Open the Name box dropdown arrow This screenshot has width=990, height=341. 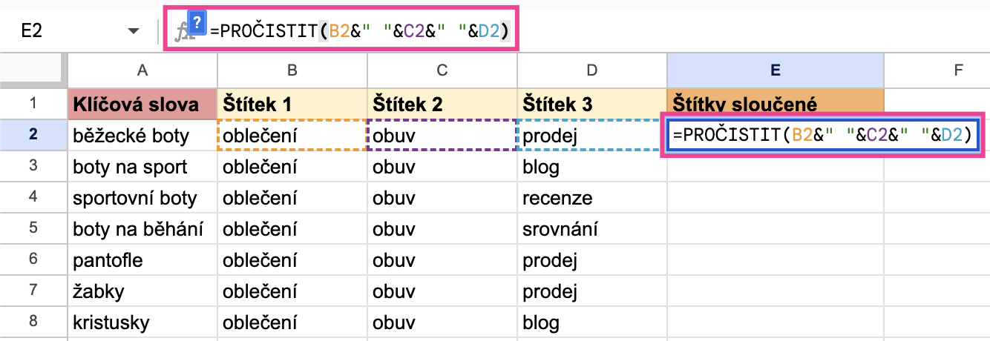(x=134, y=31)
